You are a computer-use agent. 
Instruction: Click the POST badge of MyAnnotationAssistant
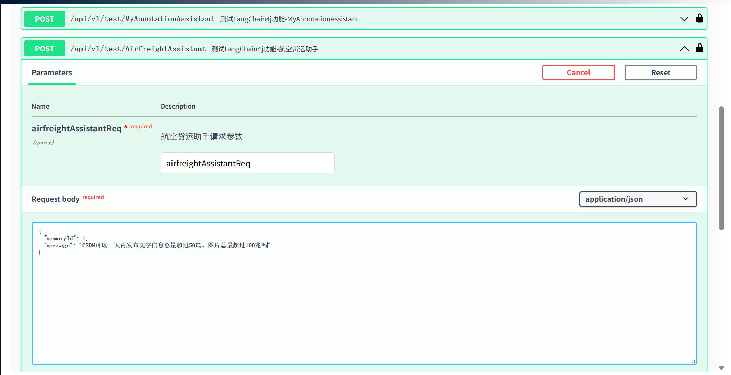pyautogui.click(x=45, y=19)
